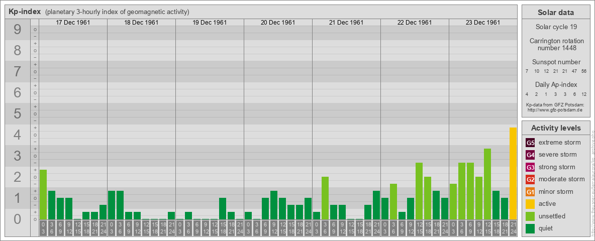Click the Daily Ap-index label
The height and width of the screenshot is (241, 595).
point(556,84)
